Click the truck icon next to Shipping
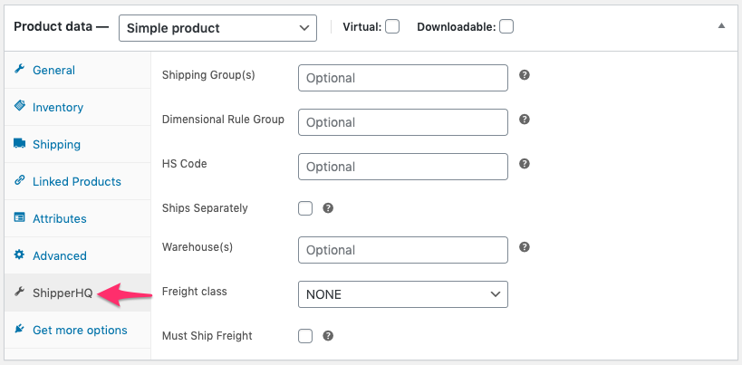The height and width of the screenshot is (365, 742). (19, 144)
